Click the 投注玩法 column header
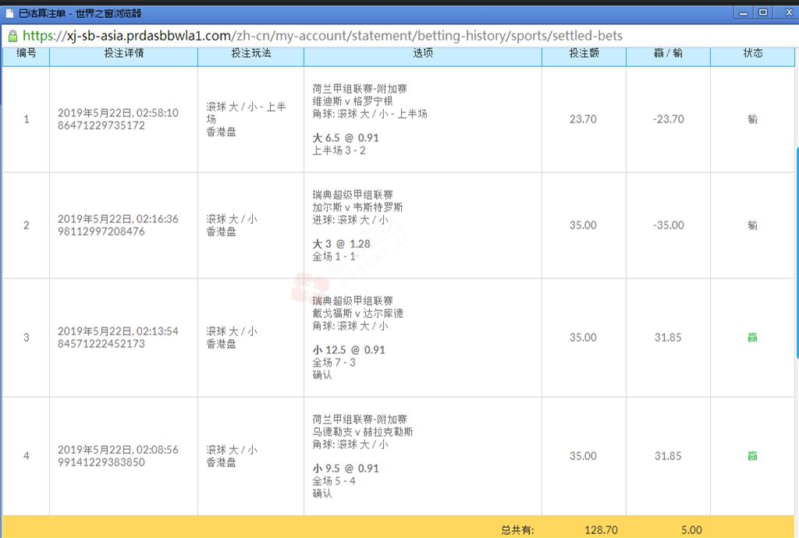The image size is (799, 538). point(250,53)
